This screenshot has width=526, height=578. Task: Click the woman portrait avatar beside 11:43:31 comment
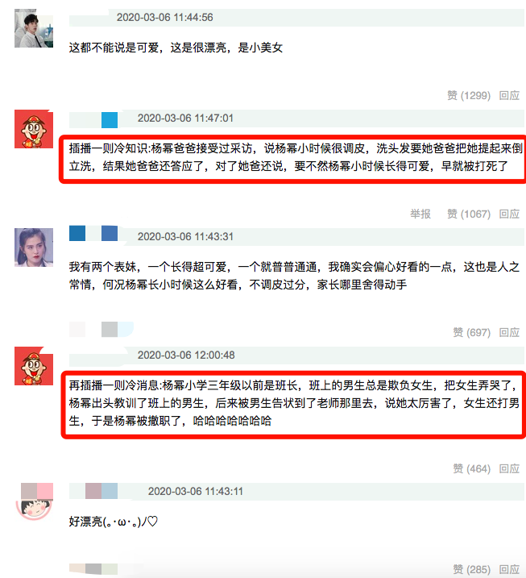tap(34, 247)
